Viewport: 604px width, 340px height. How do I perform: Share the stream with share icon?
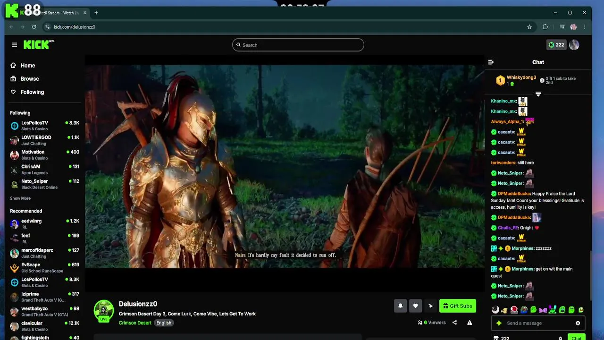[x=454, y=323]
